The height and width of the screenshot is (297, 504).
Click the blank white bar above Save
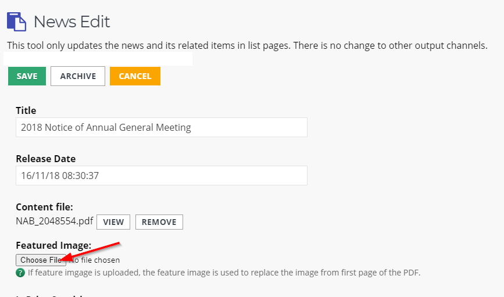tap(98, 59)
